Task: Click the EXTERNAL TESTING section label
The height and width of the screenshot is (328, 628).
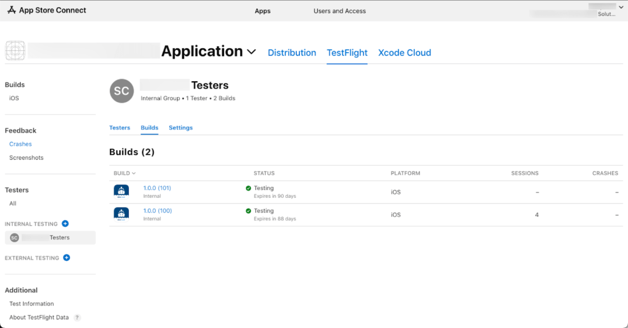Action: (x=32, y=258)
